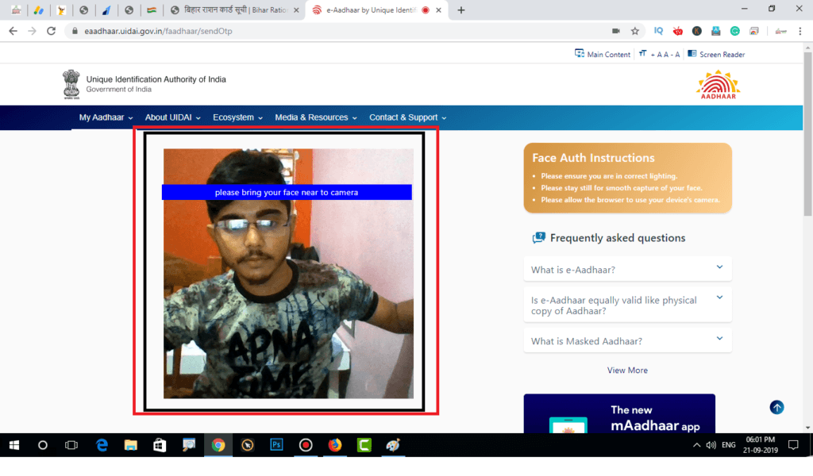
Task: Open a new browser tab
Action: 461,10
